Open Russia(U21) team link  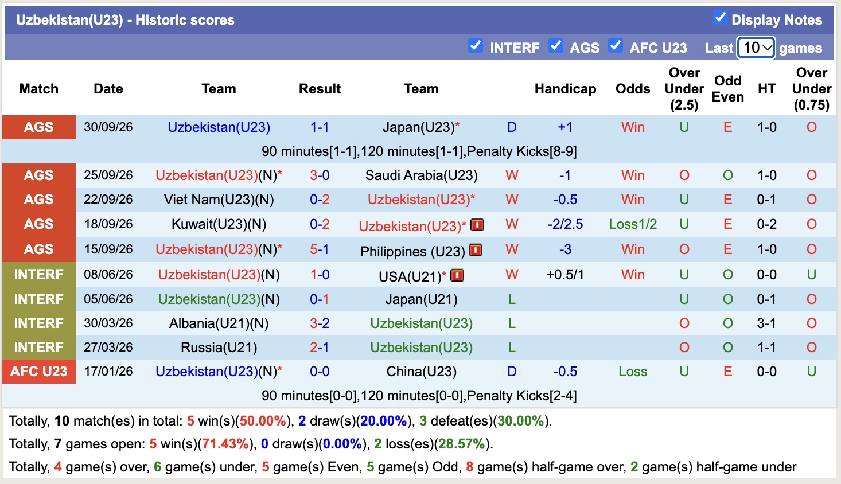(x=219, y=348)
